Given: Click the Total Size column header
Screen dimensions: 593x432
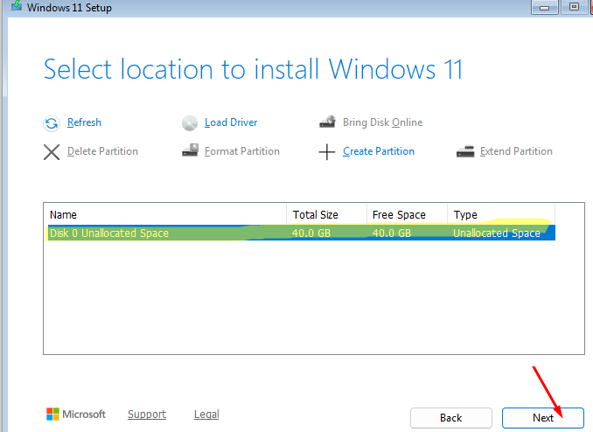Looking at the screenshot, I should point(327,214).
